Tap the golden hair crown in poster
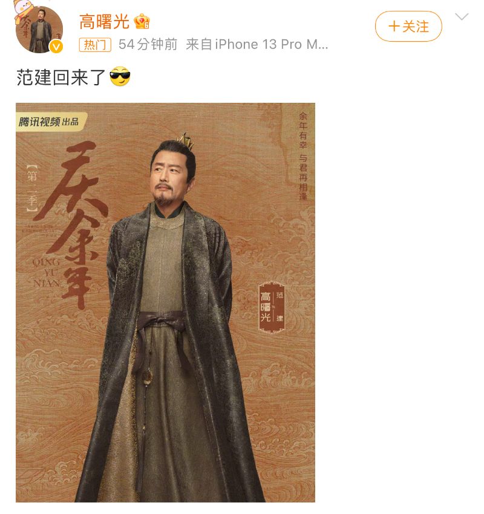 tap(186, 141)
